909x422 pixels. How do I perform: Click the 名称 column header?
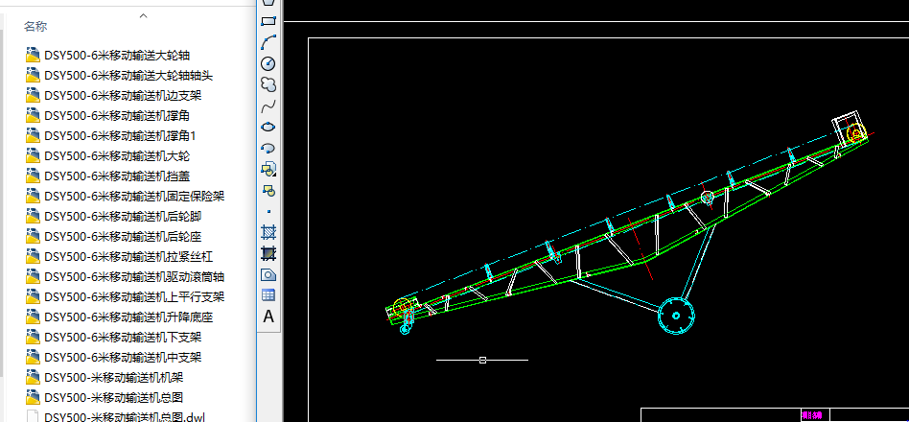tap(35, 27)
